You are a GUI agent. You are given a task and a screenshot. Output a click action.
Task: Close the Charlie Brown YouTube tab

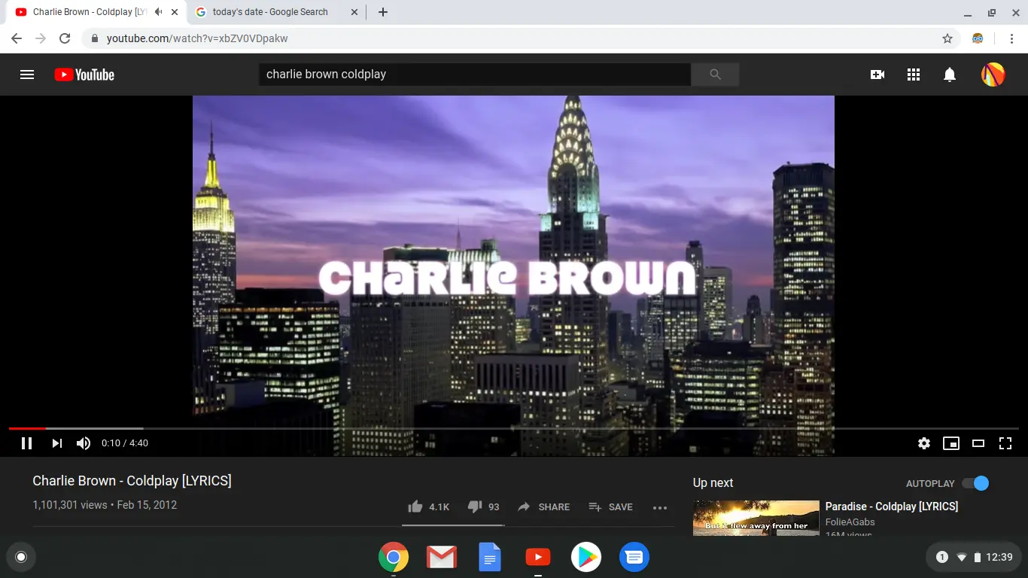pyautogui.click(x=175, y=12)
